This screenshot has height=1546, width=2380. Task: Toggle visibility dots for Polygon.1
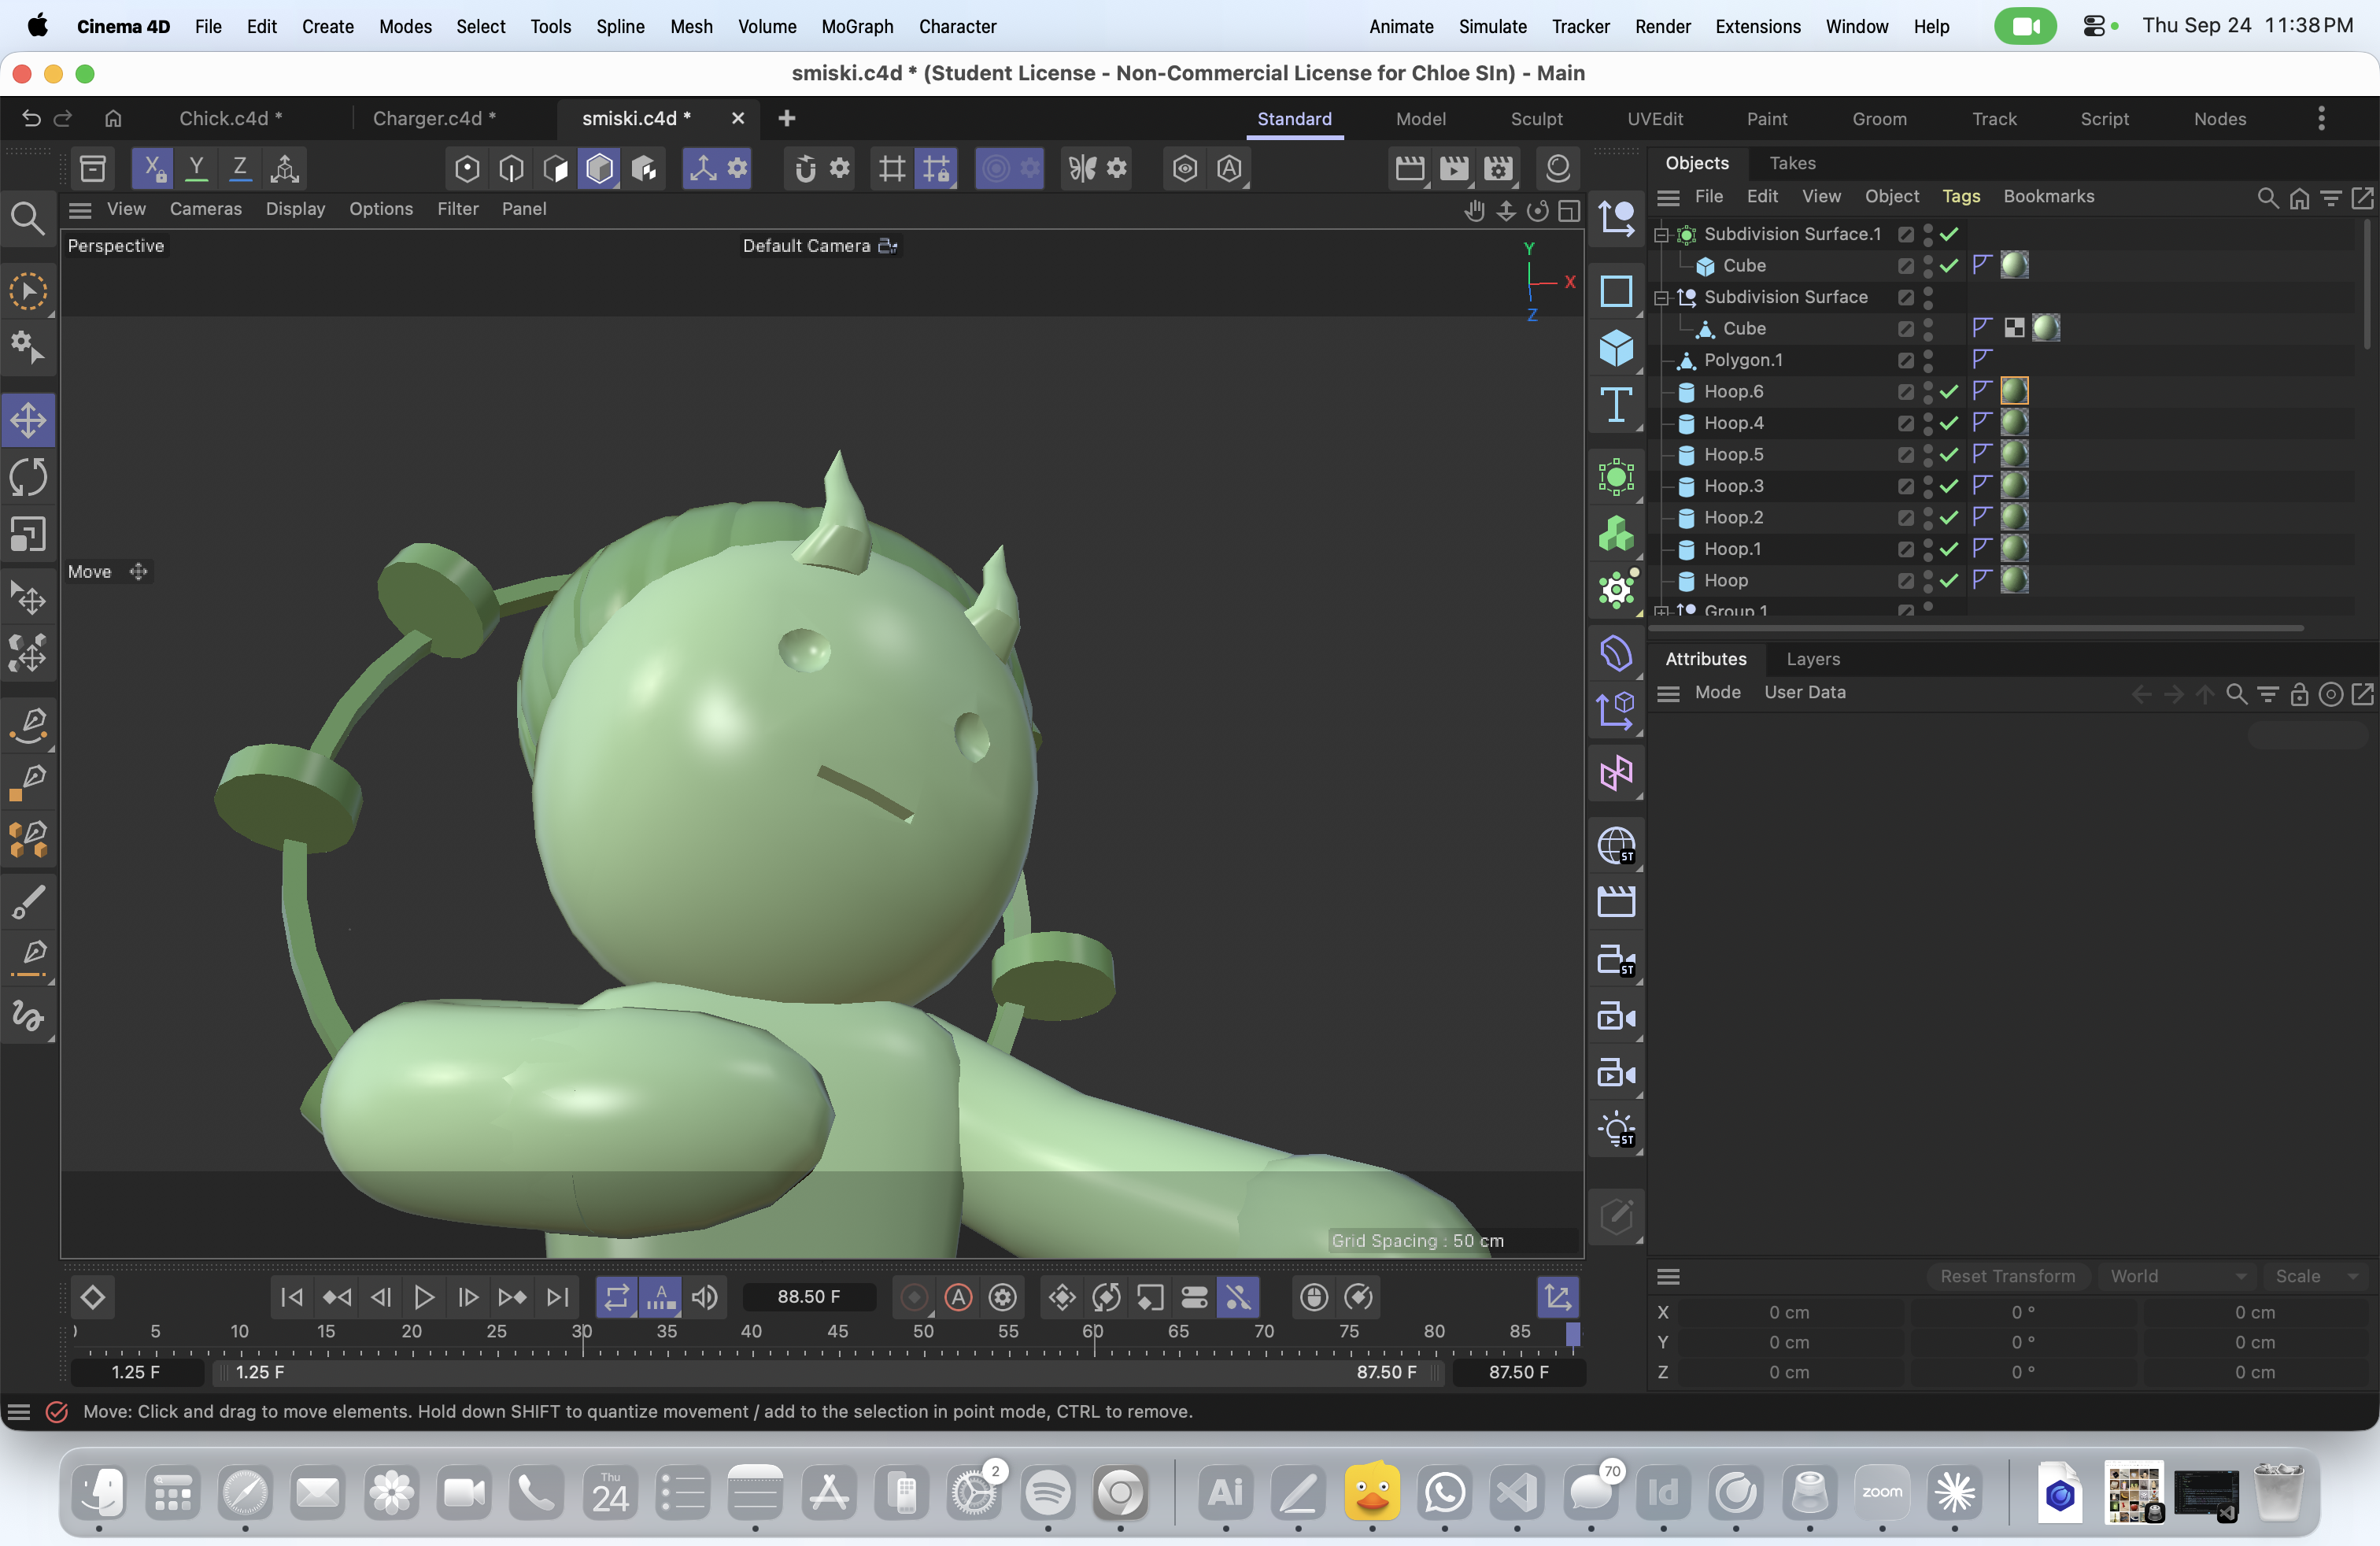[1928, 360]
